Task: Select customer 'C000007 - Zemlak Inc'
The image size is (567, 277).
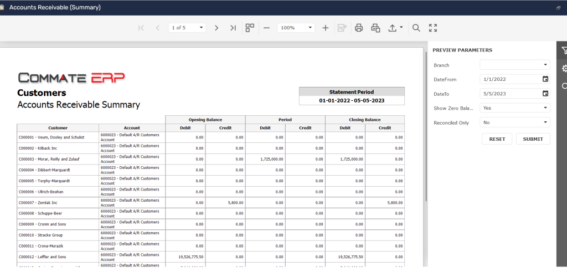Action: 38,203
